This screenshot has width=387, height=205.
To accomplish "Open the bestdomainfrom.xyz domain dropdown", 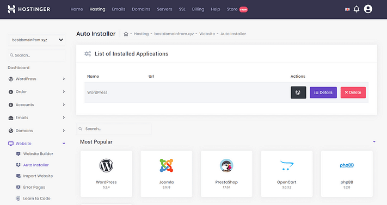I will (36, 40).
